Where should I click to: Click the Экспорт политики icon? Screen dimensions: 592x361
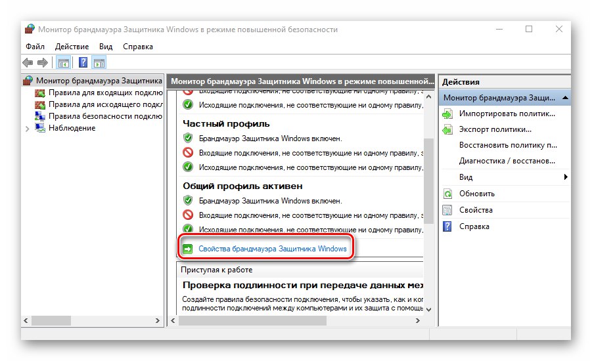447,129
